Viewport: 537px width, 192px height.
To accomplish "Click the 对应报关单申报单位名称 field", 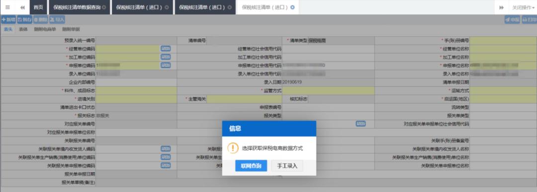I will pyautogui.click(x=316, y=132).
